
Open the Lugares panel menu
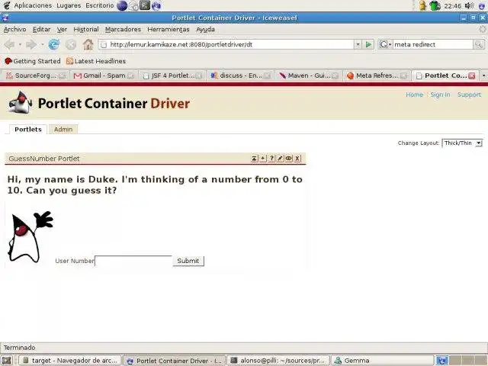69,5
